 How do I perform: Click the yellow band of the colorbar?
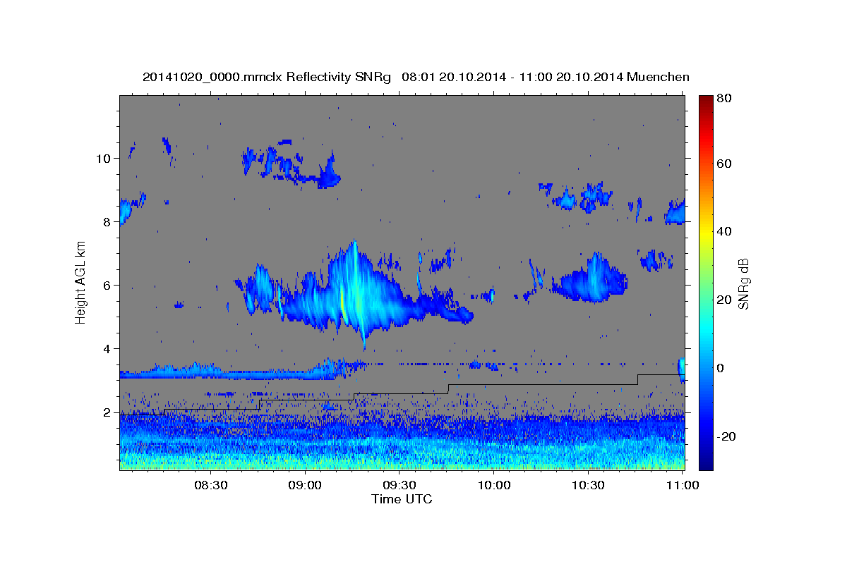point(706,233)
